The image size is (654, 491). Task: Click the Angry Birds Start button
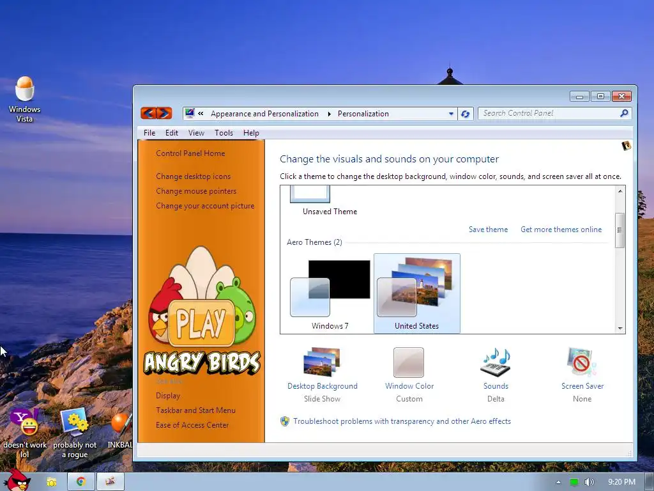tap(17, 480)
